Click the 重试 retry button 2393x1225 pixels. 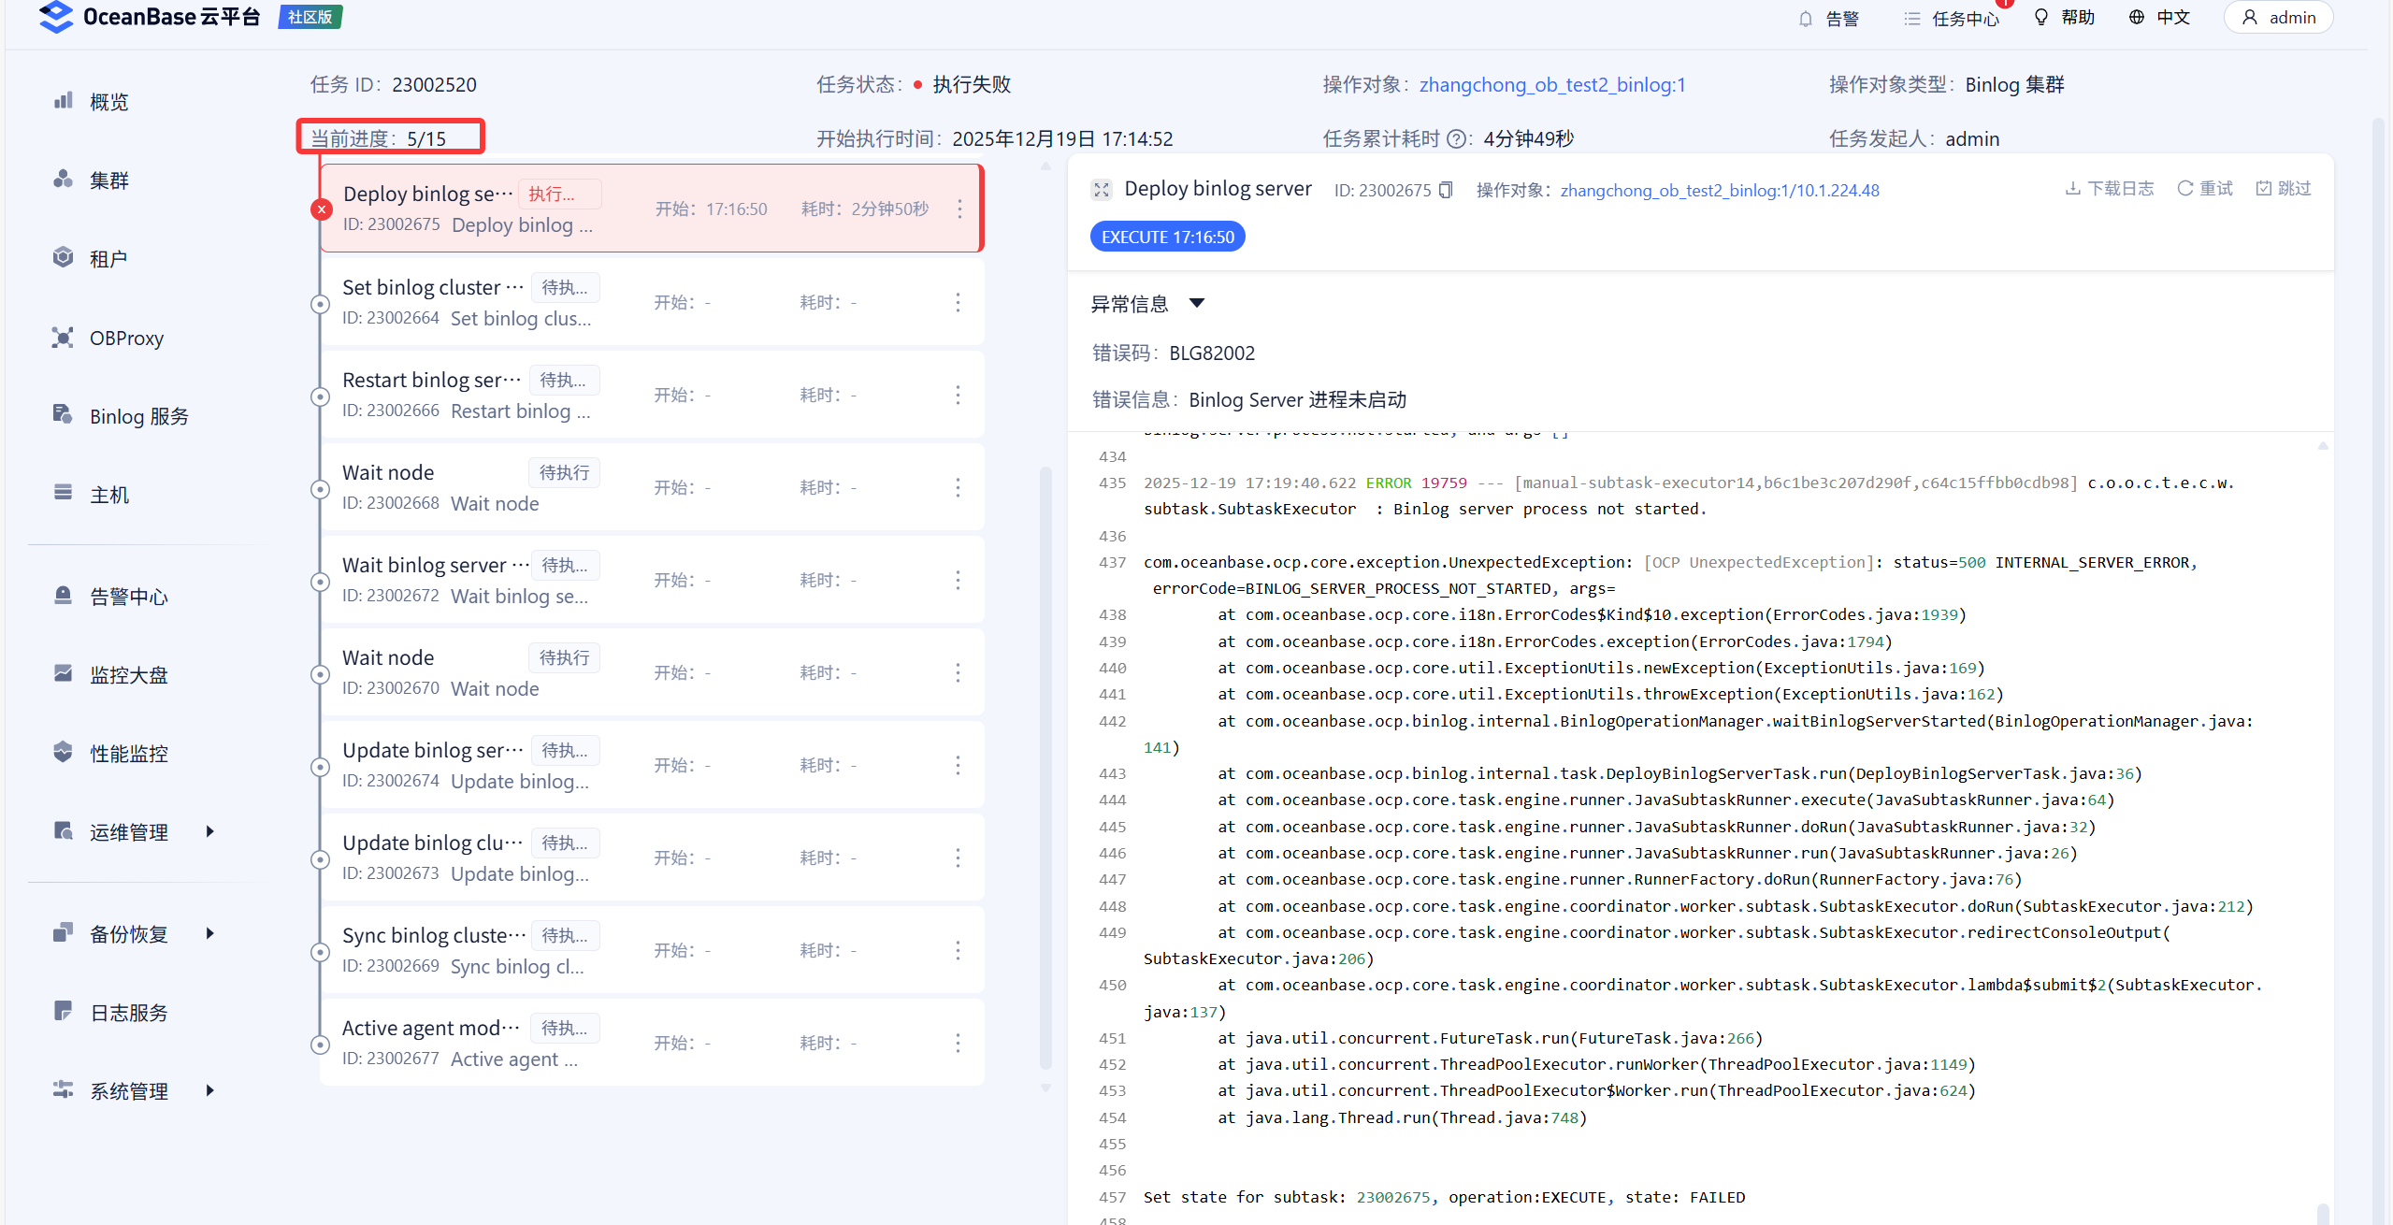(2205, 189)
